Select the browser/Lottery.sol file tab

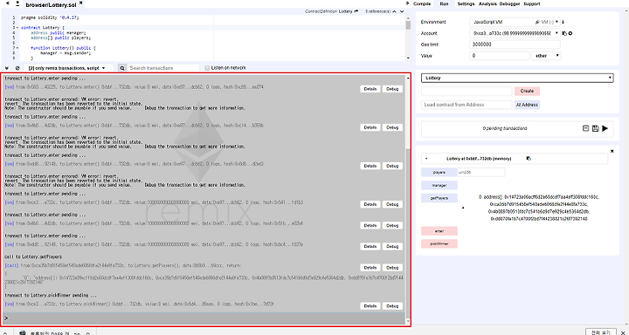[51, 4]
